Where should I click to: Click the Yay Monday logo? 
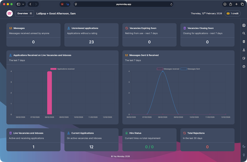click(x=10, y=13)
